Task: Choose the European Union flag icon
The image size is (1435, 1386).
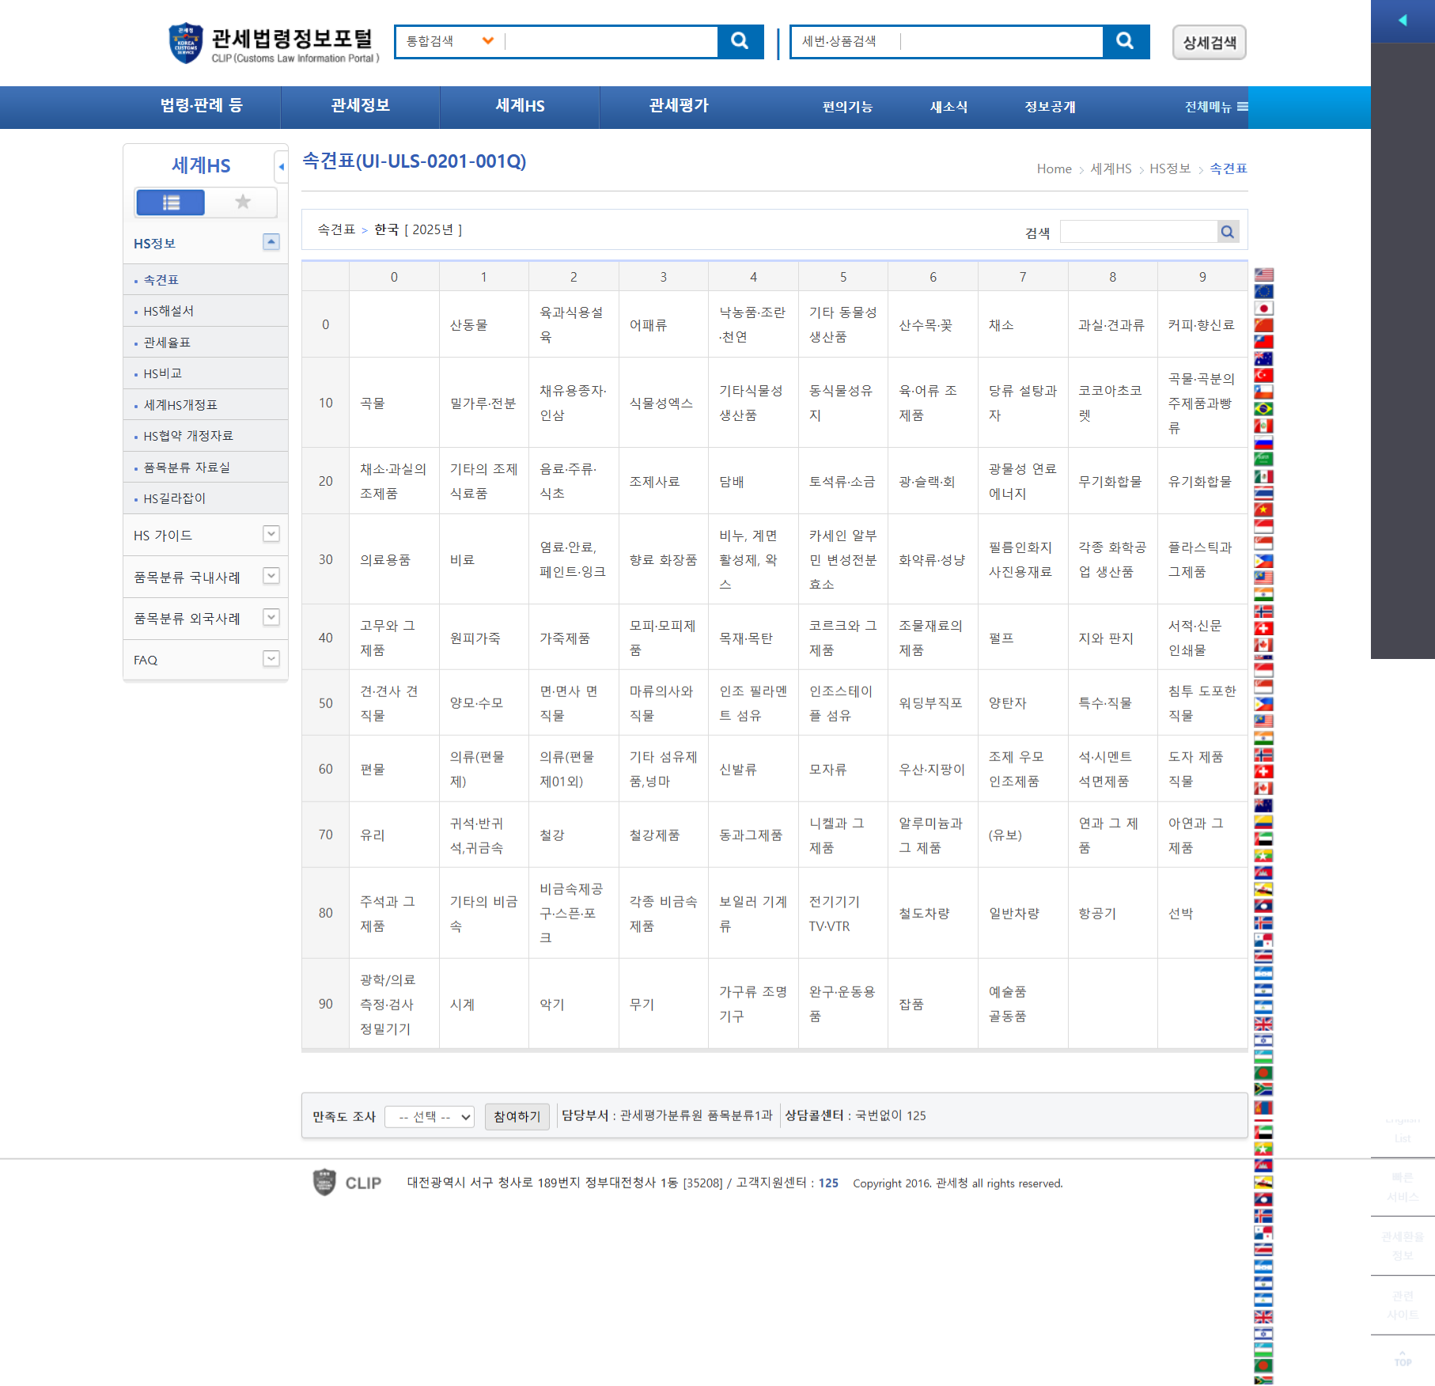Action: tap(1263, 292)
